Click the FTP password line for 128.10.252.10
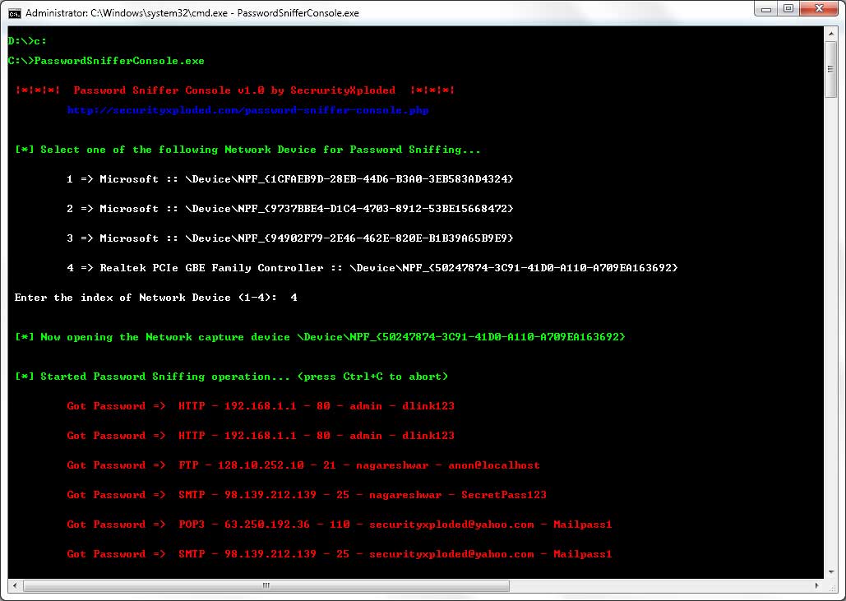This screenshot has height=601, width=846. tap(303, 465)
